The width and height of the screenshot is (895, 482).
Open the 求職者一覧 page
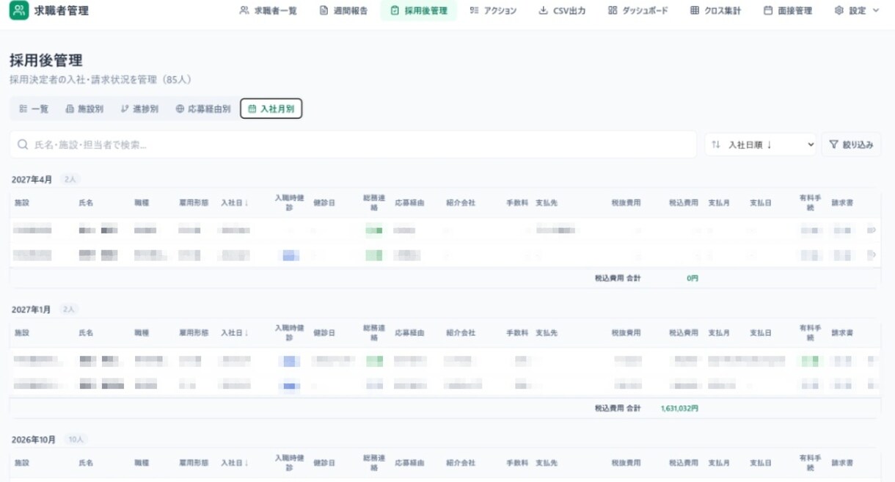[x=268, y=11]
